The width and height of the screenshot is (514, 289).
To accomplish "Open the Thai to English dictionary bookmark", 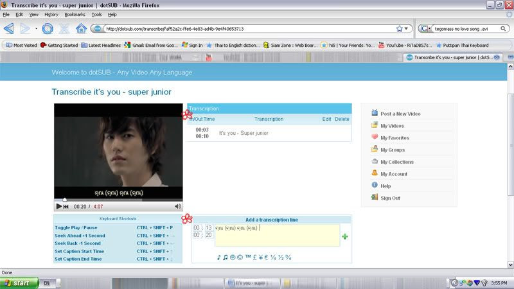I will (x=233, y=45).
